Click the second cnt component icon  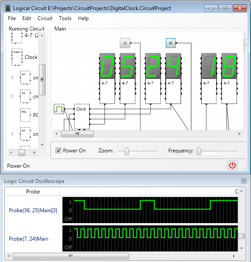[x=25, y=97]
